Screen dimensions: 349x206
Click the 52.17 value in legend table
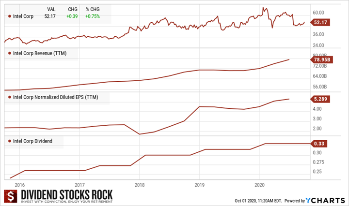click(50, 16)
